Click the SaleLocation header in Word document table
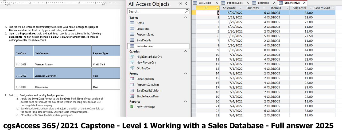 [x=42, y=53]
